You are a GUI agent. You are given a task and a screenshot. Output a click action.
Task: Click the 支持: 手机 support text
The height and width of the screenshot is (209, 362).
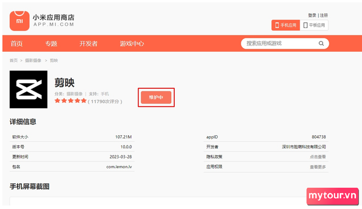point(99,94)
